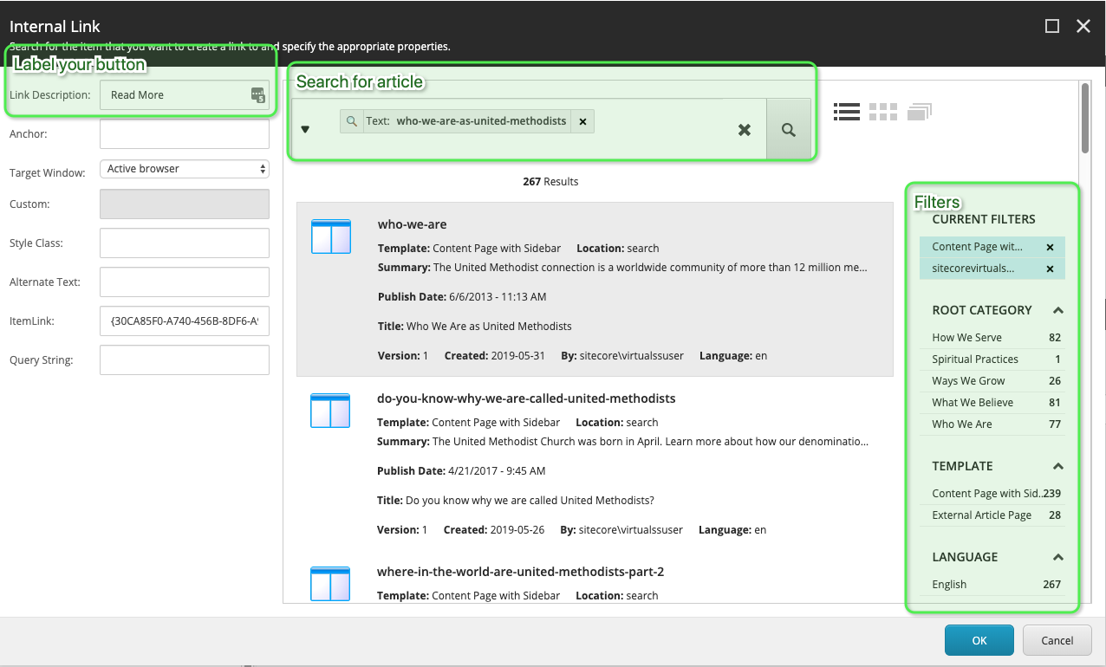Click the 267 Results count text
The image size is (1106, 667).
click(x=550, y=182)
